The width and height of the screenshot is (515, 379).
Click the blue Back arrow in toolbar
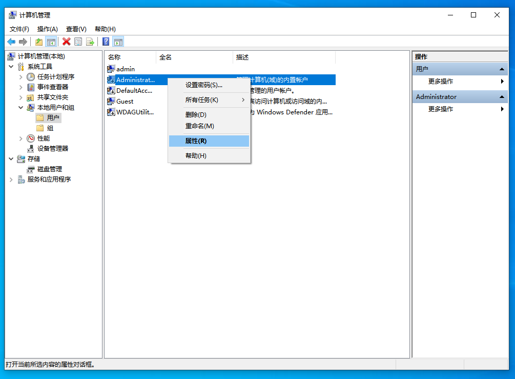tap(11, 42)
